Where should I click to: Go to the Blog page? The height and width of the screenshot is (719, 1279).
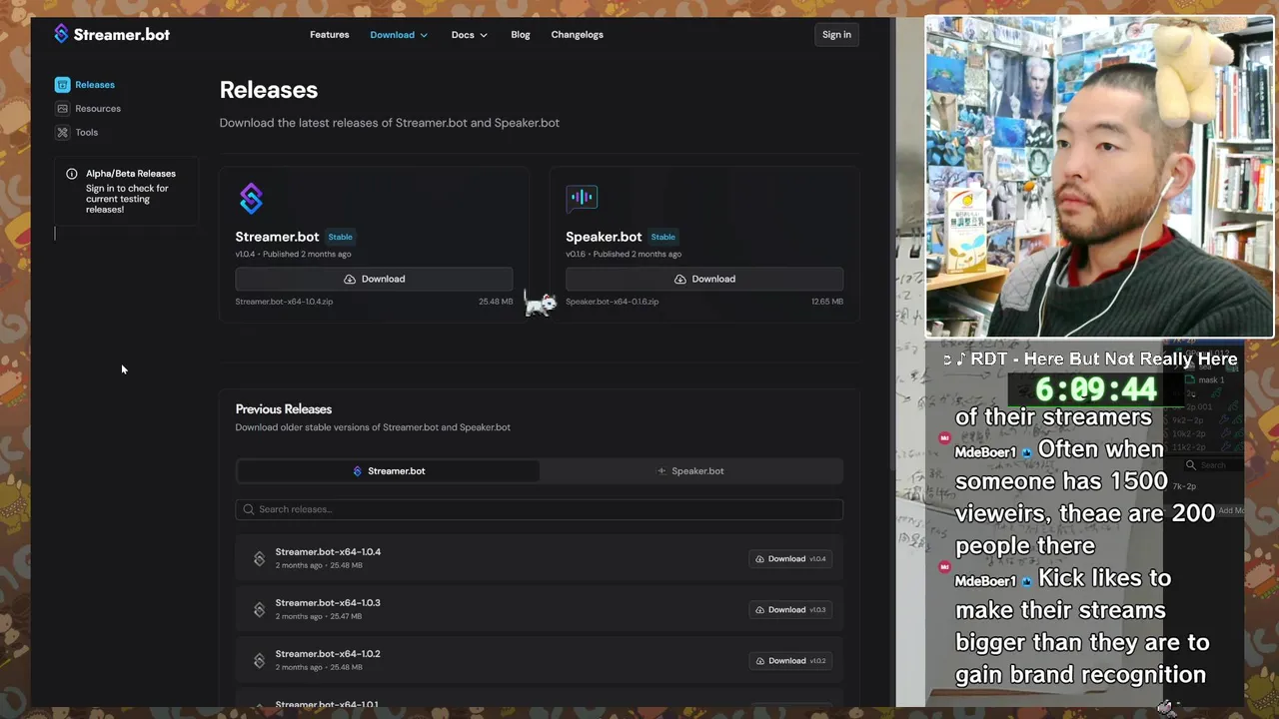pyautogui.click(x=520, y=34)
